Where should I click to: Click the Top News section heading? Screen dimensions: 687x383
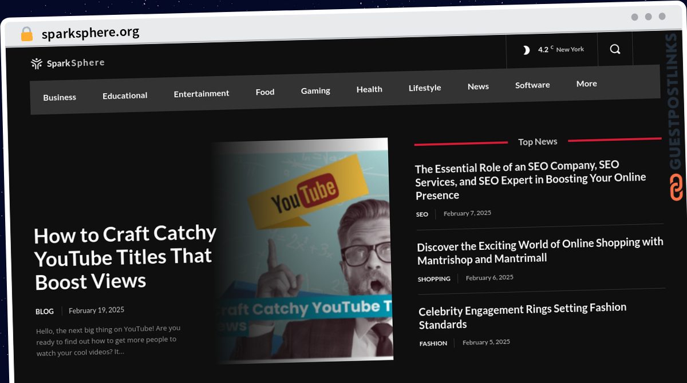tap(538, 142)
